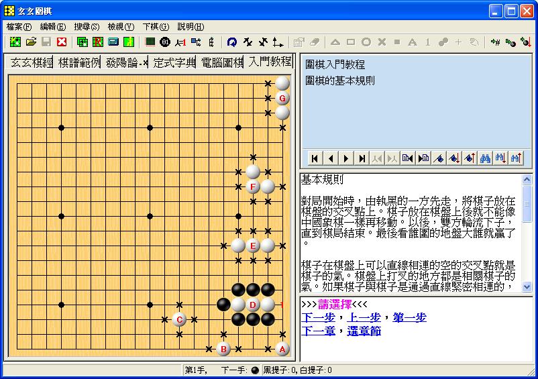Jump to the last move button
This screenshot has width=538, height=379.
[x=362, y=158]
